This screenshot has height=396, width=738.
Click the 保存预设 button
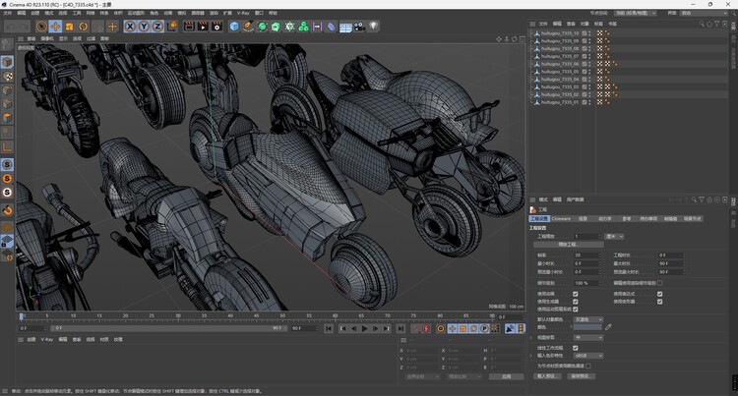(582, 376)
